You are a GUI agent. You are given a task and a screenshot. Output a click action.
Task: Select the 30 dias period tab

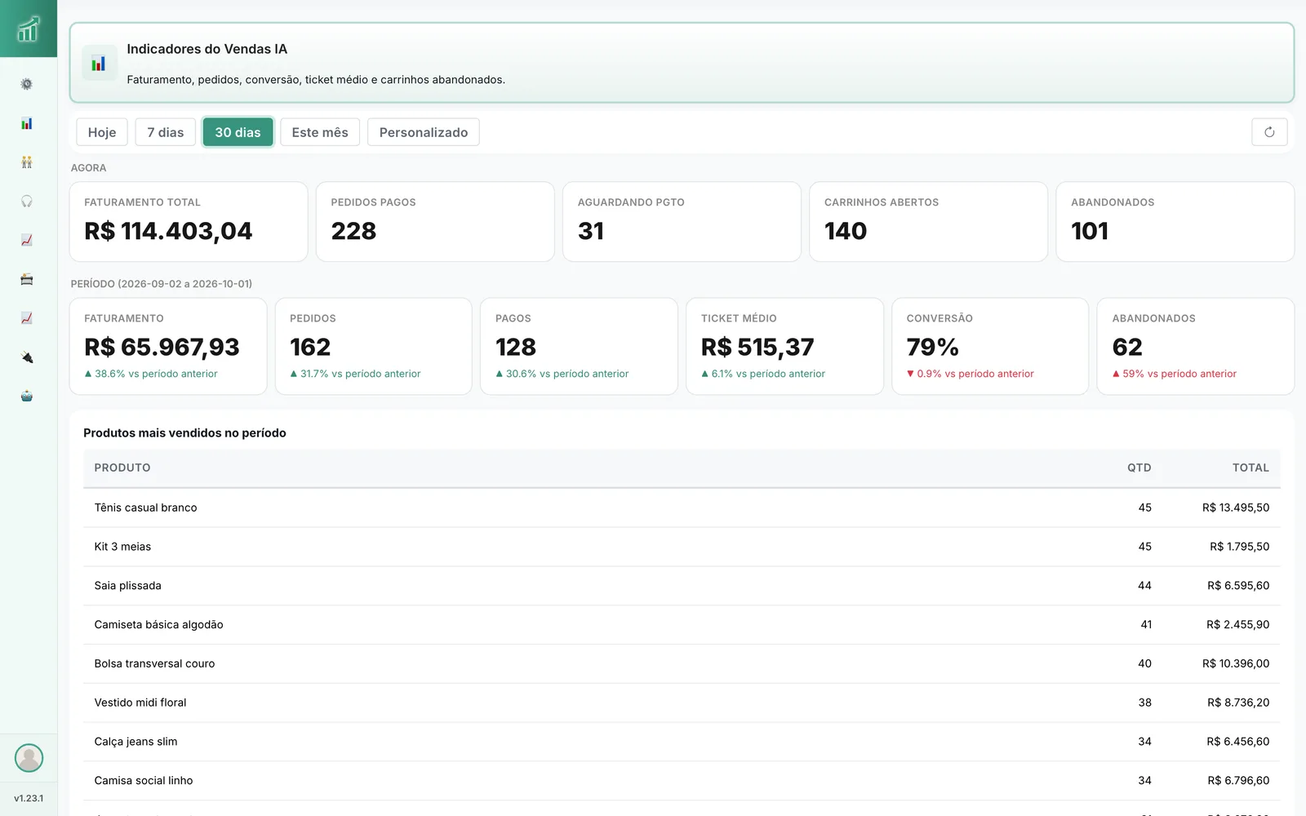point(238,132)
